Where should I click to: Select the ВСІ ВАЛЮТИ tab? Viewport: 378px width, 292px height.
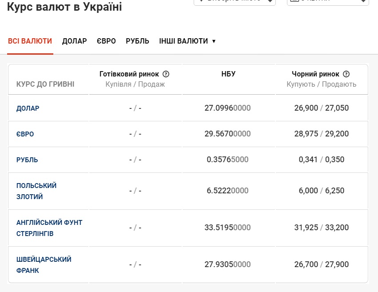[30, 41]
